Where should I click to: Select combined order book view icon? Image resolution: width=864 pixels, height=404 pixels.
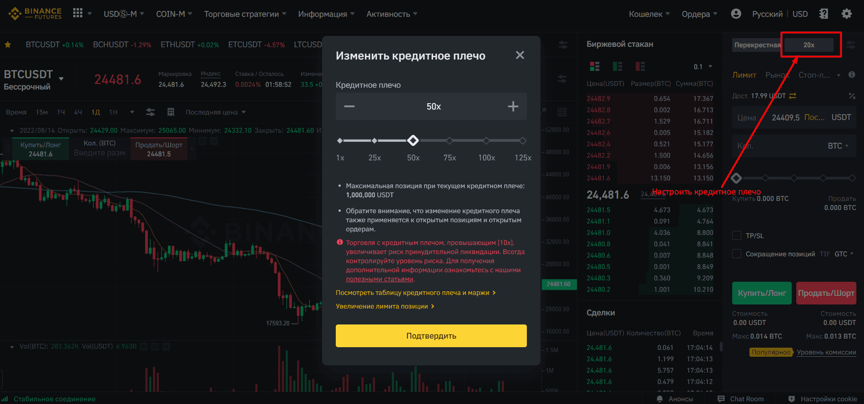click(595, 66)
